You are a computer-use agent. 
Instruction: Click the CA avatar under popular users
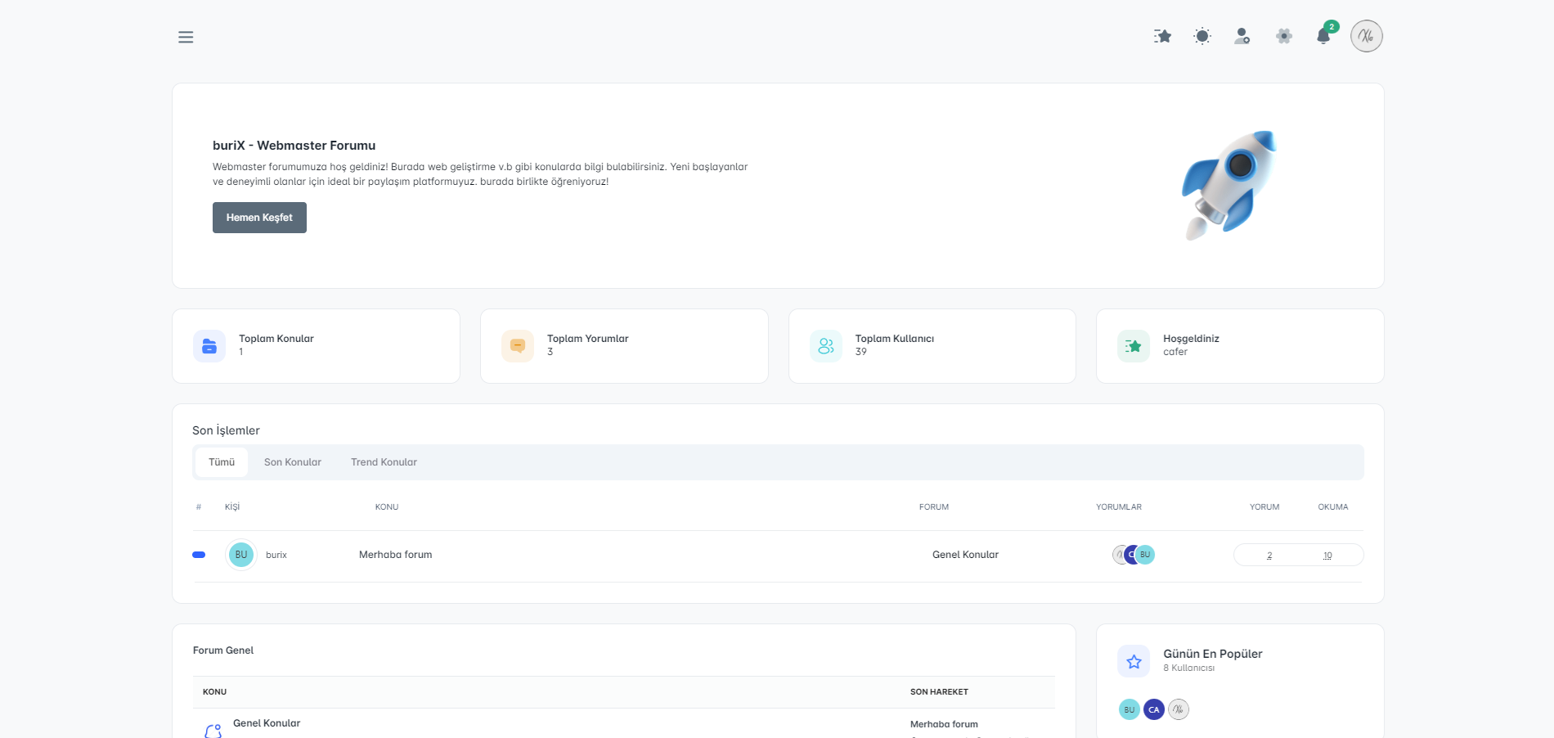tap(1154, 709)
